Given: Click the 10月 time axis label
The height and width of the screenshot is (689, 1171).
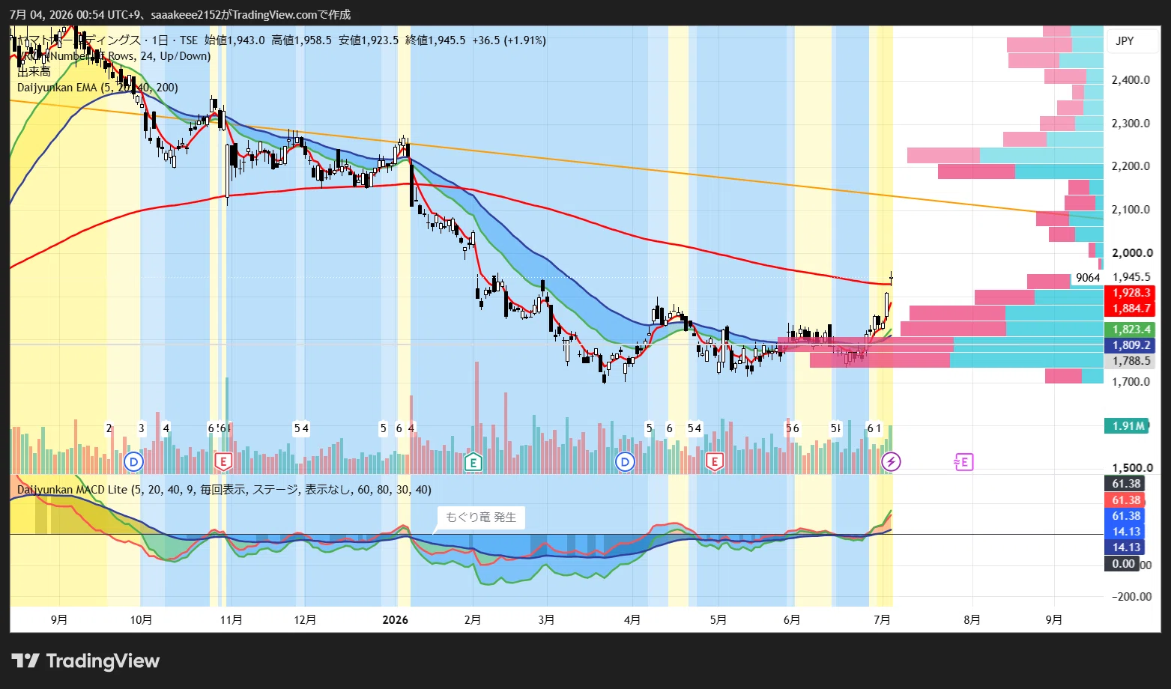Looking at the screenshot, I should pos(141,620).
